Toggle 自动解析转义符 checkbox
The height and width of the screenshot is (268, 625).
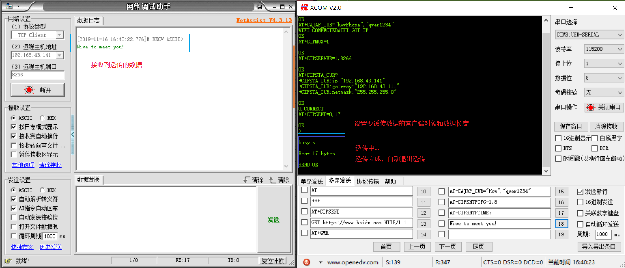click(13, 199)
